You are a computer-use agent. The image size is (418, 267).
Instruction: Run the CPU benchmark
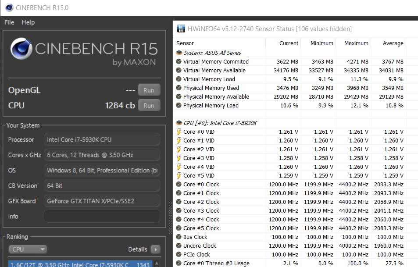tap(149, 106)
